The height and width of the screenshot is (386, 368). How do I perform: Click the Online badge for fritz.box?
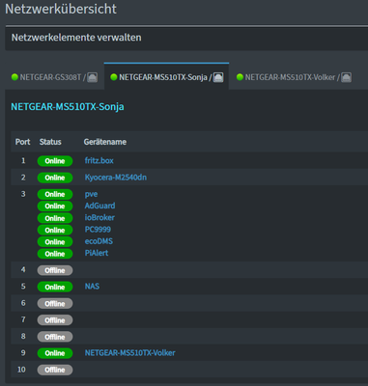(x=55, y=161)
